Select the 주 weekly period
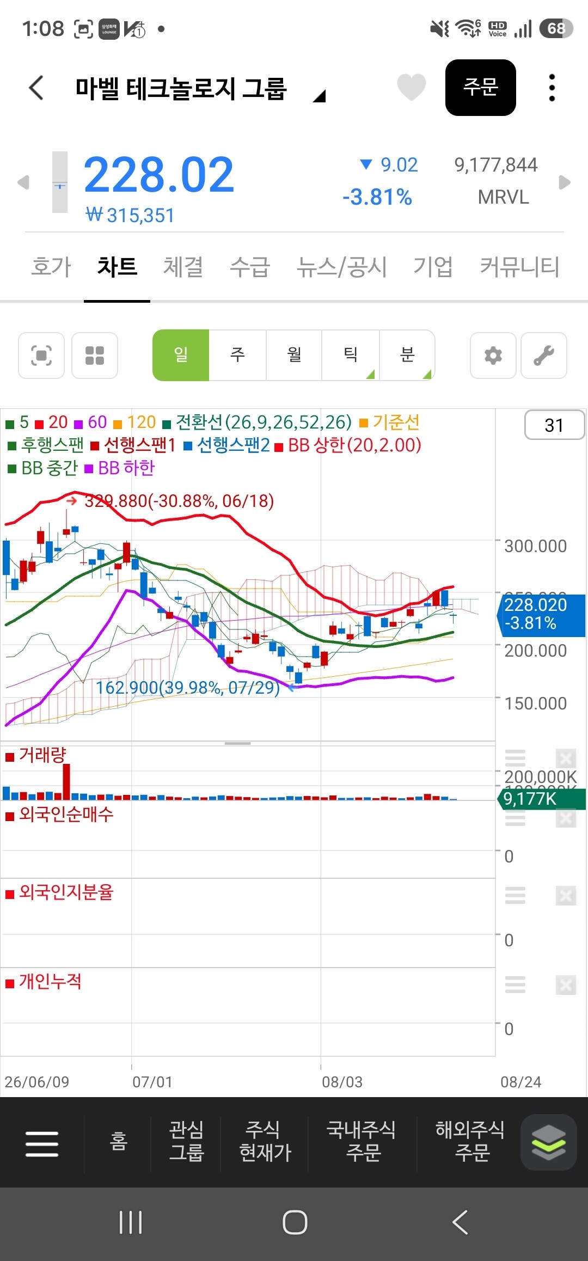This screenshot has width=588, height=1261. [x=238, y=355]
